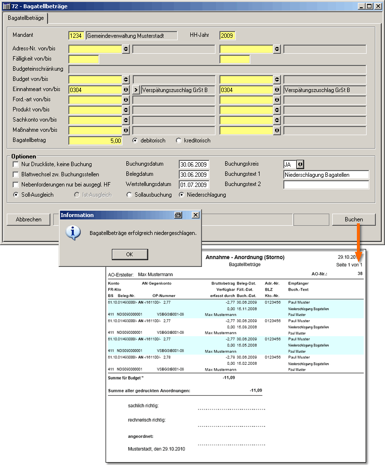385x466 pixels.
Task: Enable 'Nur Druckliste, keine Buchung' checkbox
Action: (16, 164)
